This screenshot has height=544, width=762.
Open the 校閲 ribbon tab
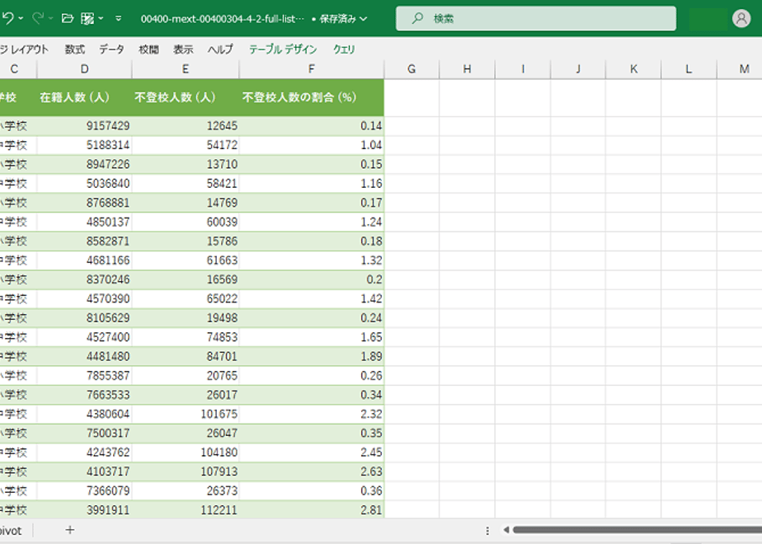148,49
